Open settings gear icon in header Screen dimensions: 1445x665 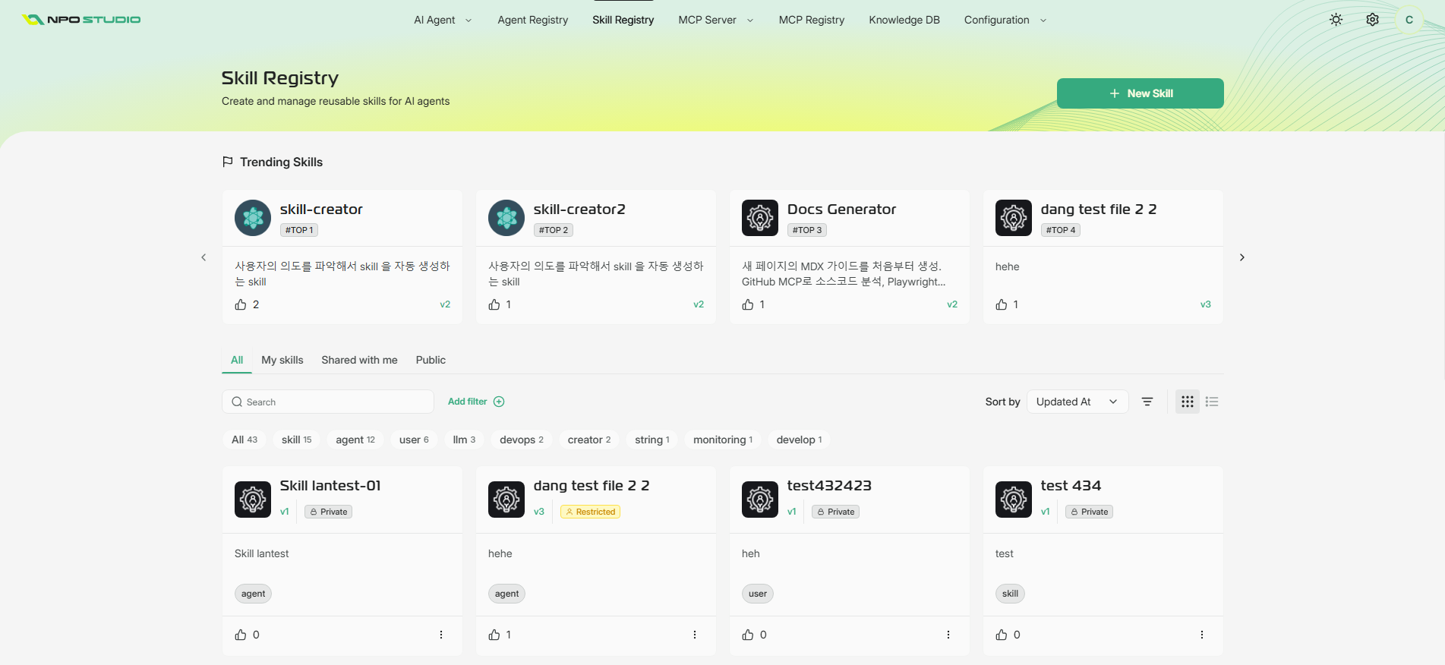pos(1372,20)
